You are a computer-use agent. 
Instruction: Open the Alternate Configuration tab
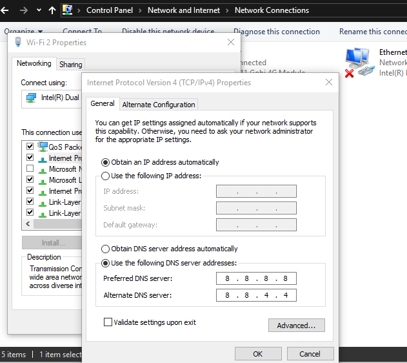pyautogui.click(x=159, y=105)
